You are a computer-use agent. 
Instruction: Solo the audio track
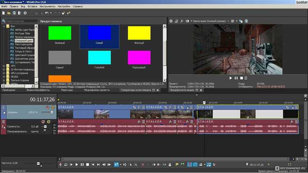click(x=48, y=122)
